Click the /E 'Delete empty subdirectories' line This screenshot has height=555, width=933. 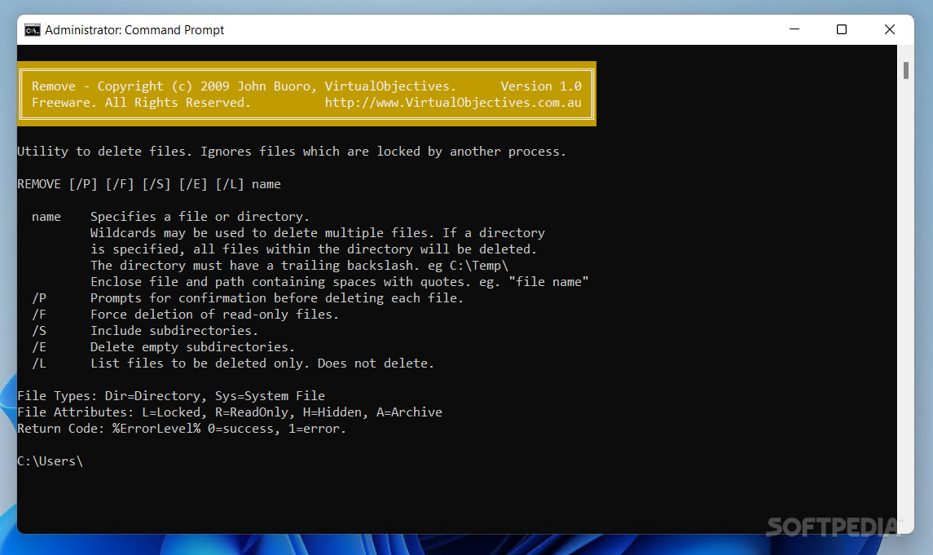point(163,347)
